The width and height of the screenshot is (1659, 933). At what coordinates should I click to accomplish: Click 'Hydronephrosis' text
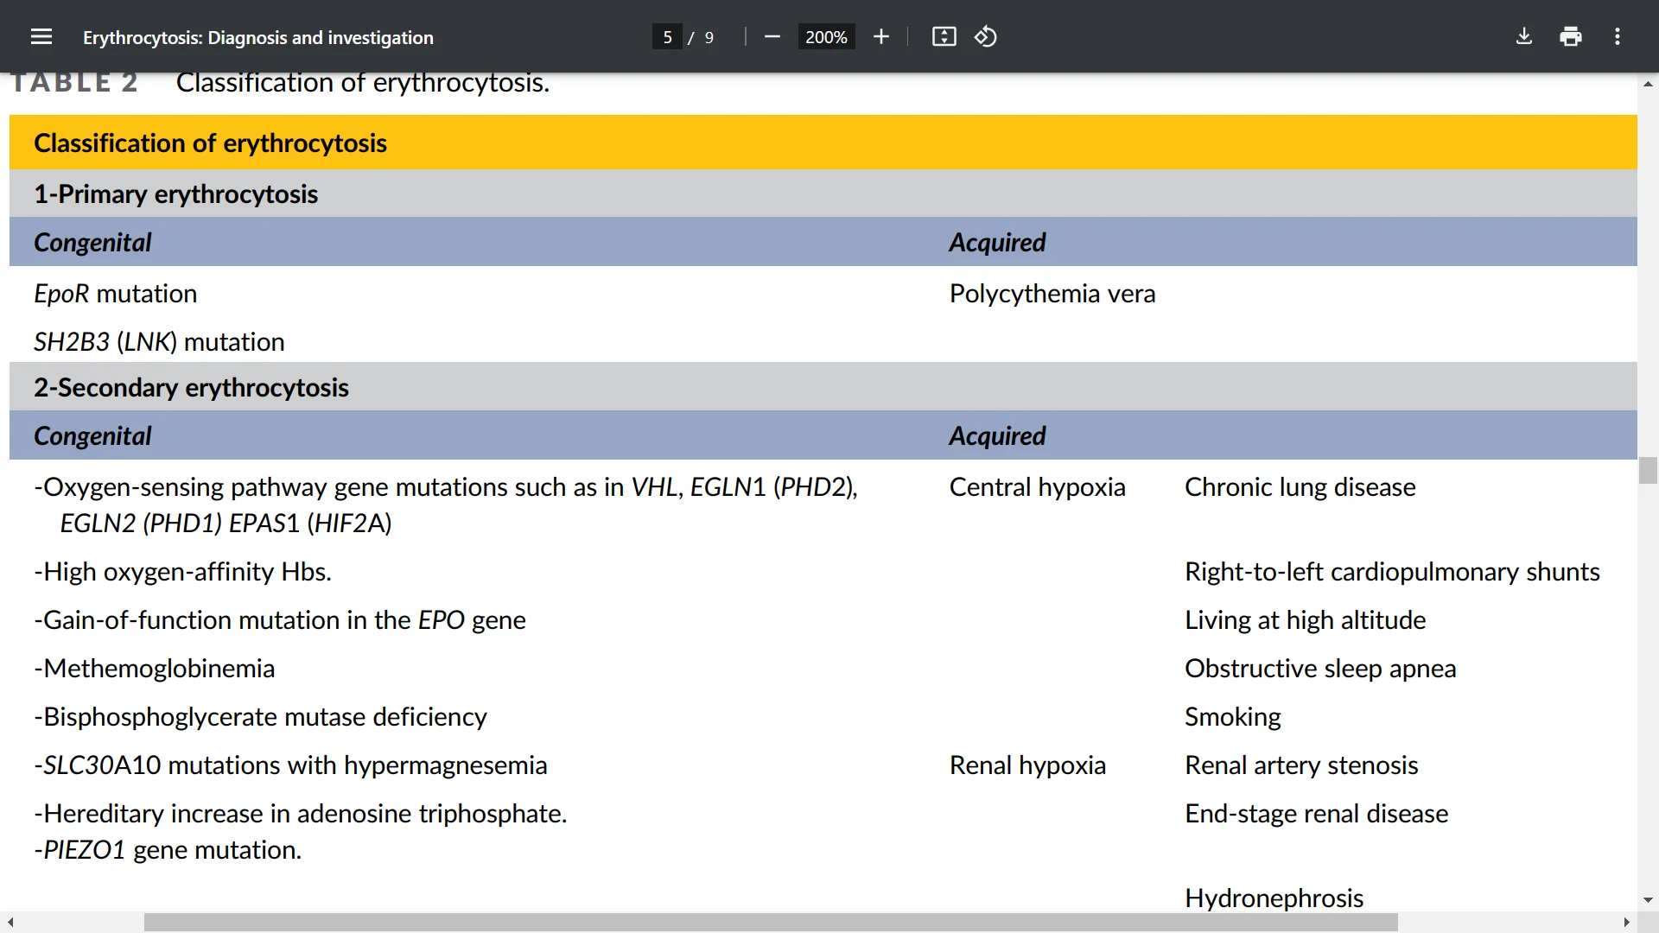click(x=1274, y=898)
